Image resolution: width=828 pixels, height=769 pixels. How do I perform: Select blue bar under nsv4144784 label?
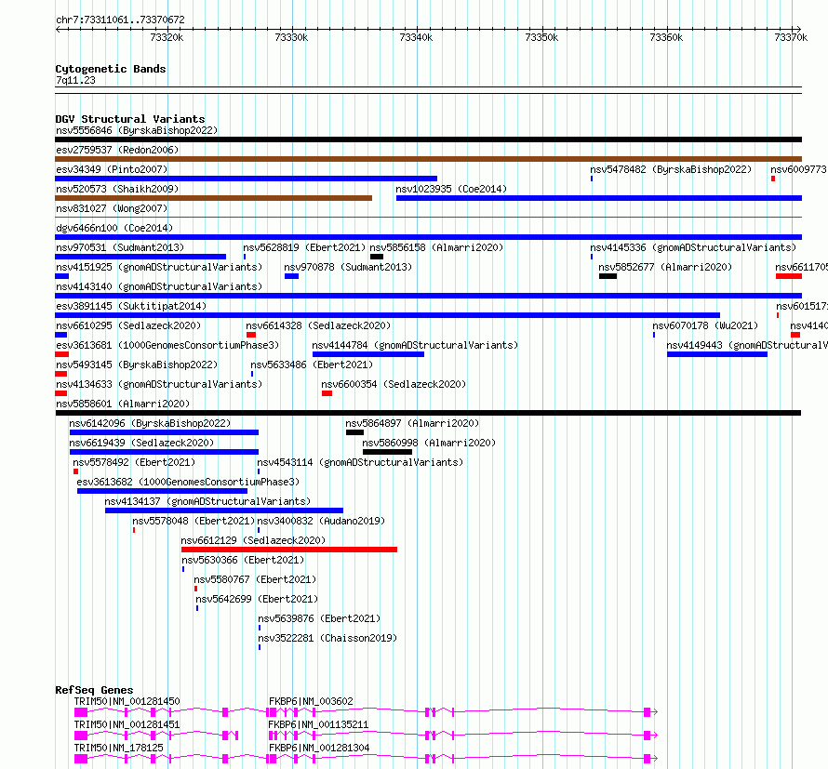(x=368, y=354)
